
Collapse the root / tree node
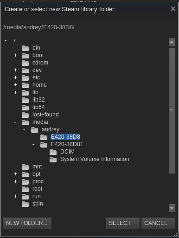pos(6,40)
